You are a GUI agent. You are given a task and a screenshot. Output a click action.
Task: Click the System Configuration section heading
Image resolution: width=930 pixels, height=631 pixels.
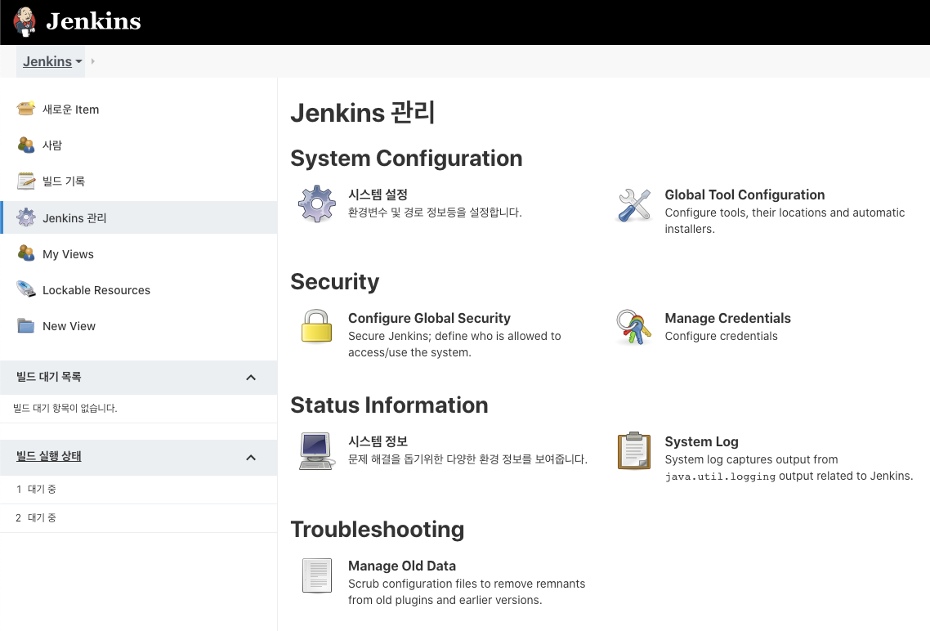(406, 159)
